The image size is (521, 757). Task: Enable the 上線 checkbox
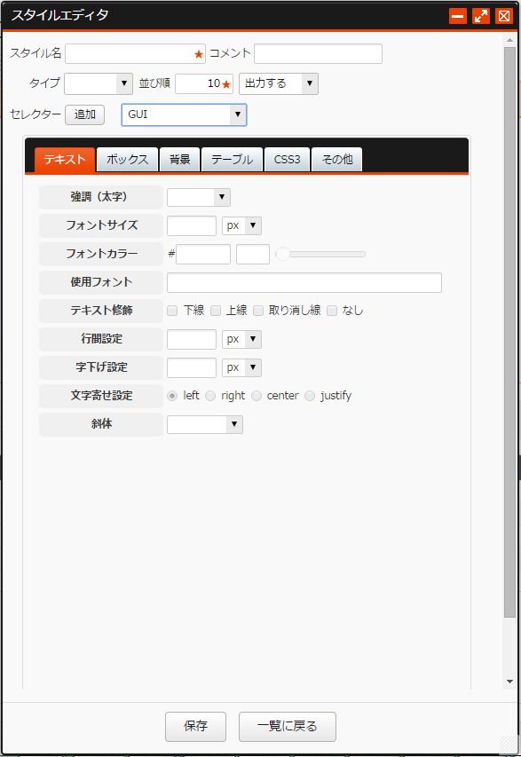tap(216, 311)
